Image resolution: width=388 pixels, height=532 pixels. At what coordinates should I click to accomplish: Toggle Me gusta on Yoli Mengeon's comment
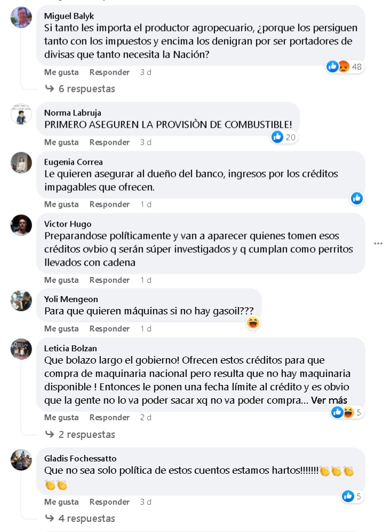tap(61, 329)
